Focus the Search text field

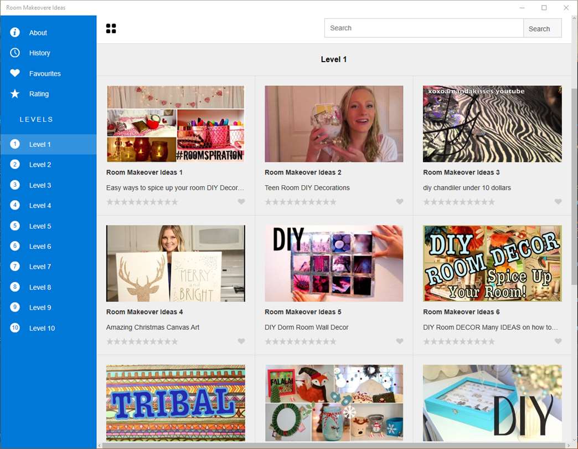[424, 28]
